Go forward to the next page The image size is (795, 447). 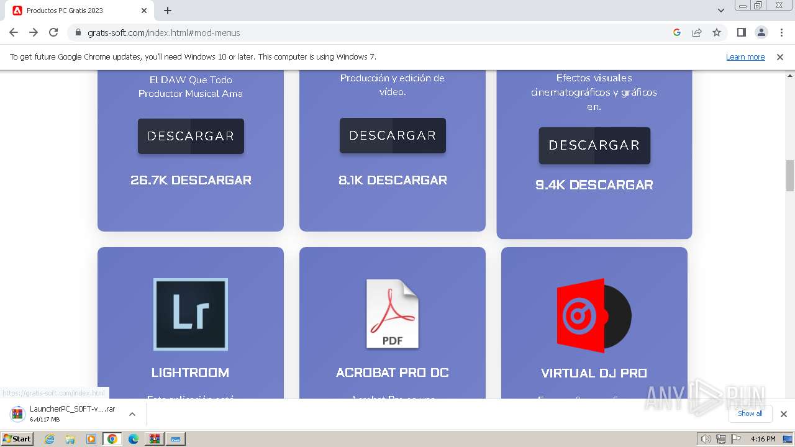click(x=34, y=32)
